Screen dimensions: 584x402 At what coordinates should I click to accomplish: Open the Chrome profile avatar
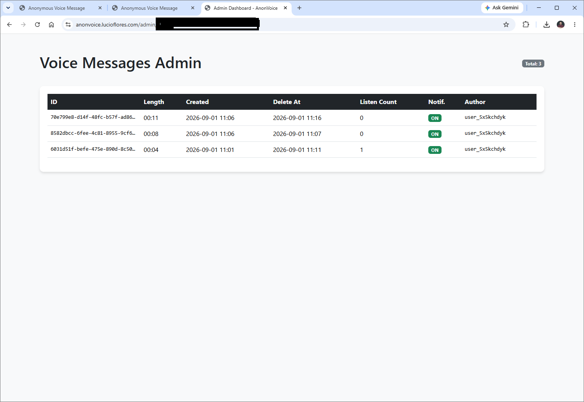tap(561, 25)
